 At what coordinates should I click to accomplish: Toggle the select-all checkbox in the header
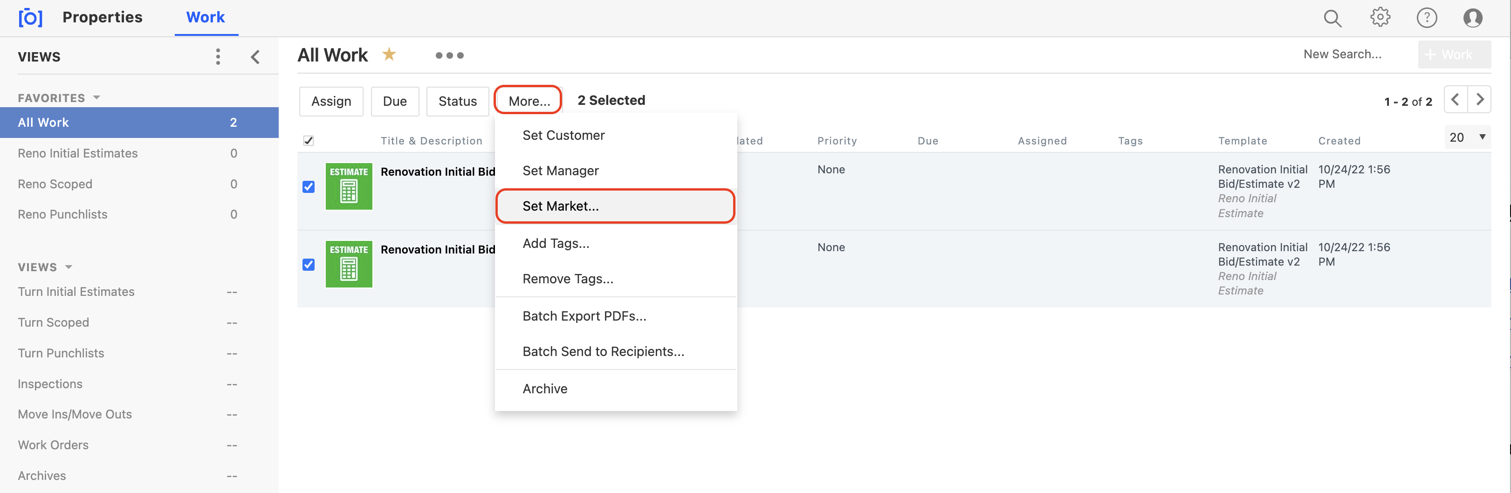(x=309, y=141)
